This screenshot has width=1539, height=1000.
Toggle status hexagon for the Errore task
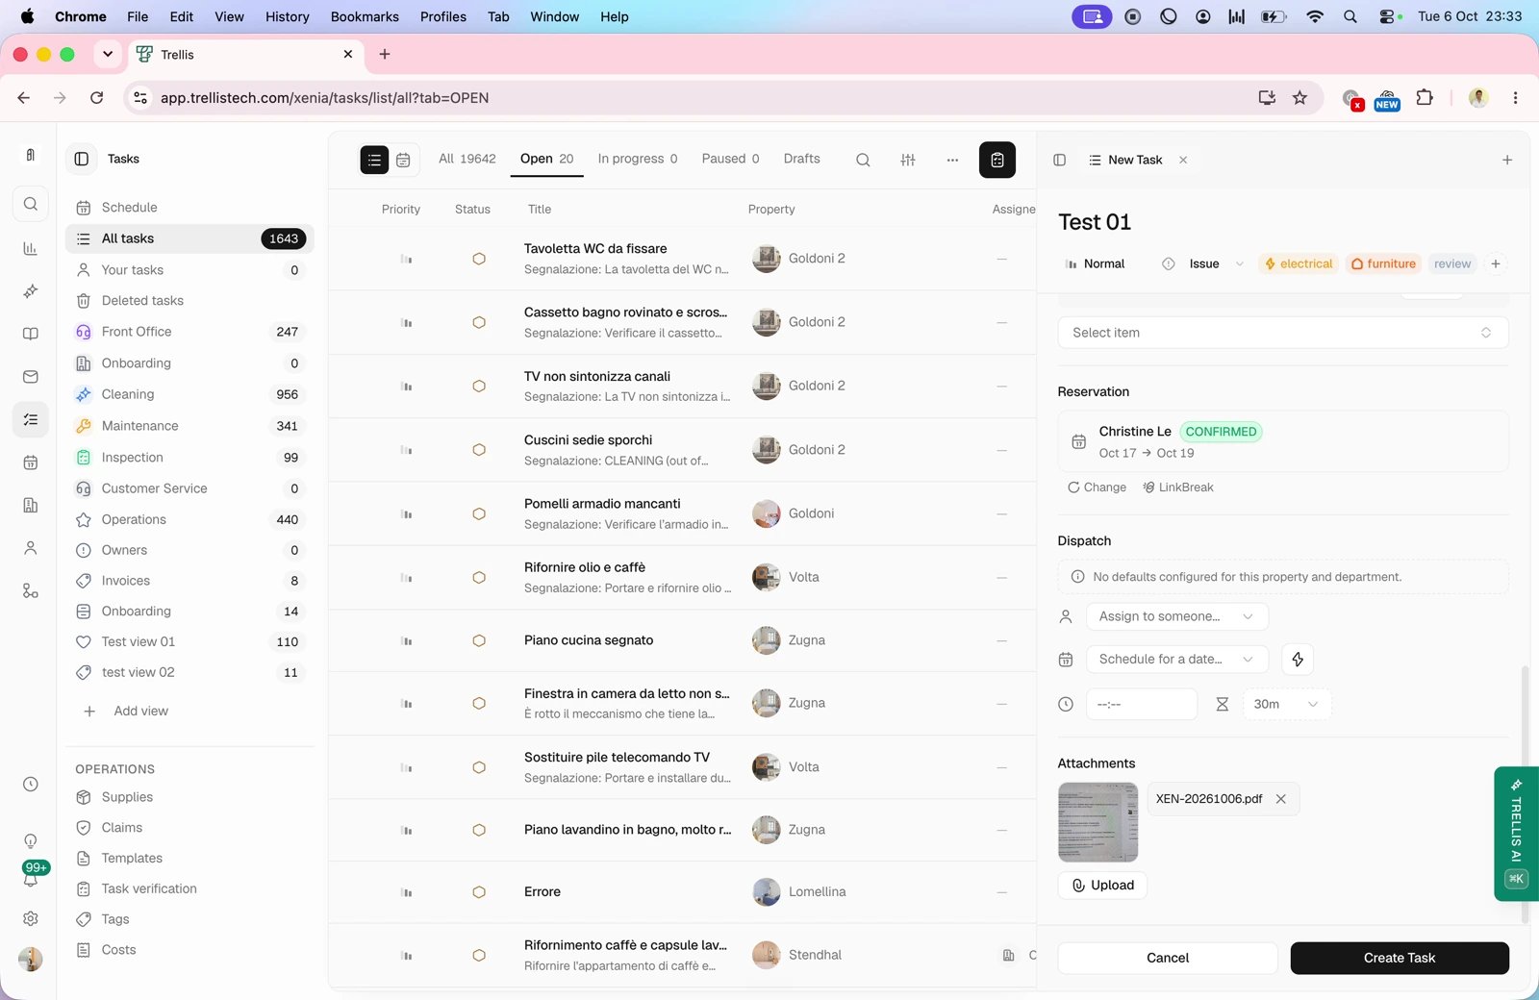pyautogui.click(x=479, y=892)
